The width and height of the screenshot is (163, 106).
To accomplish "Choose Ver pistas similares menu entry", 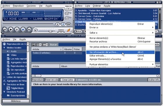I will pyautogui.click(x=120, y=47).
